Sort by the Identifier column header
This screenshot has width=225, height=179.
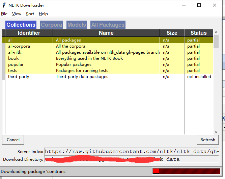tap(29, 33)
